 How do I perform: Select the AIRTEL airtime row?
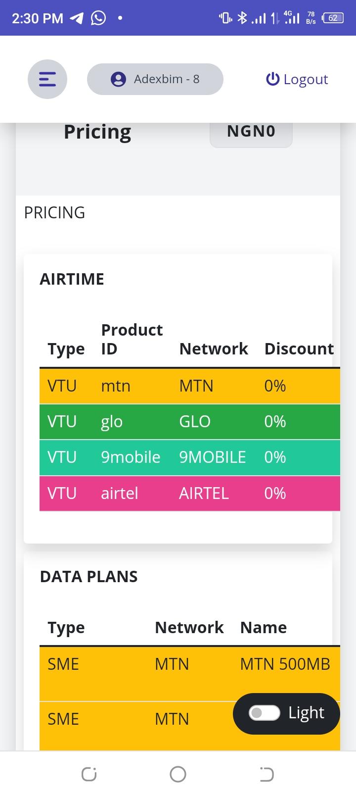[190, 493]
